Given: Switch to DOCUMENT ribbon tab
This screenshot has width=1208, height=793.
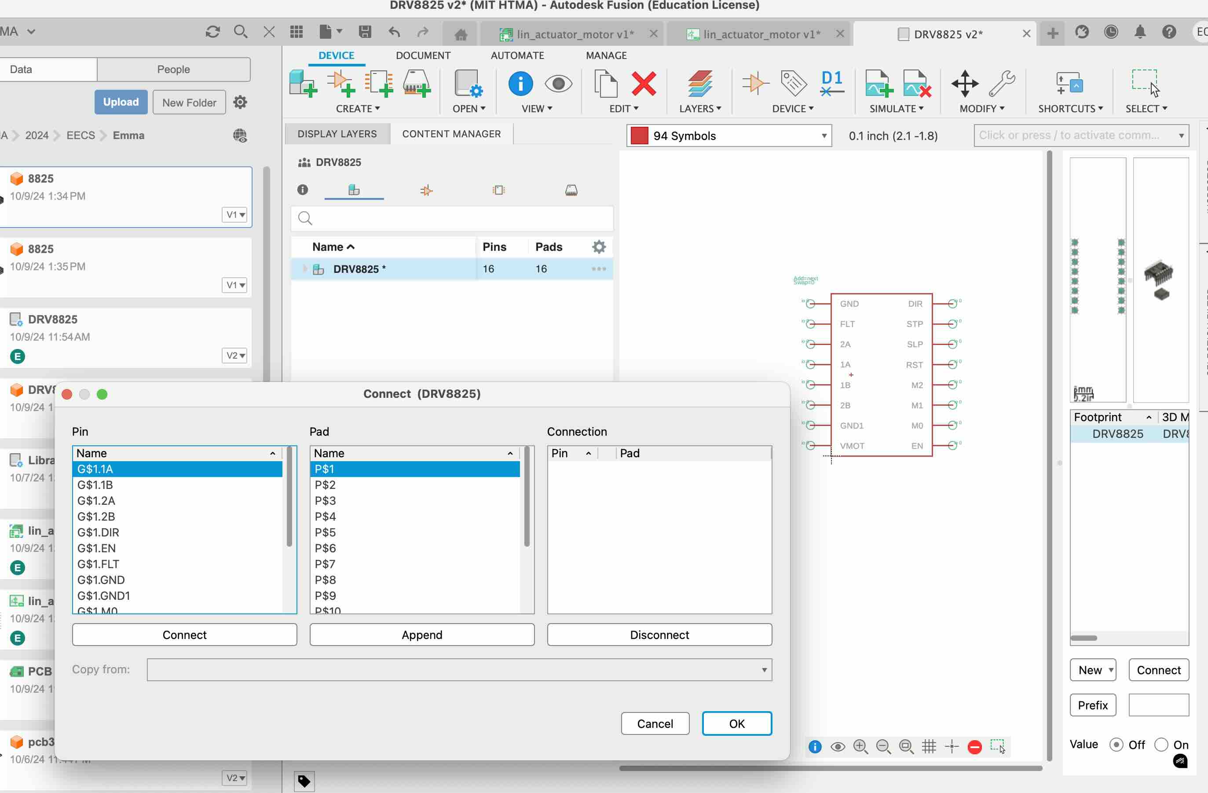Looking at the screenshot, I should coord(423,55).
